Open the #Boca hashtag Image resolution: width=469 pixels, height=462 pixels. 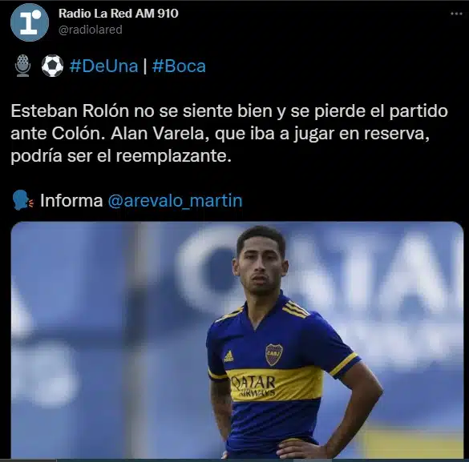click(179, 66)
